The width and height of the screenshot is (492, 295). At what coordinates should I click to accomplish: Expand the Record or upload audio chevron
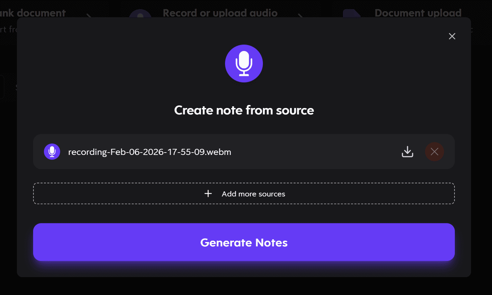point(301,16)
